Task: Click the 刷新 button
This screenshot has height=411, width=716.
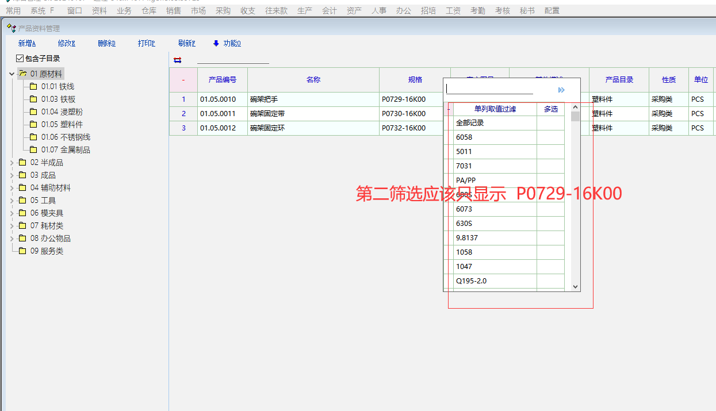Action: pyautogui.click(x=186, y=43)
